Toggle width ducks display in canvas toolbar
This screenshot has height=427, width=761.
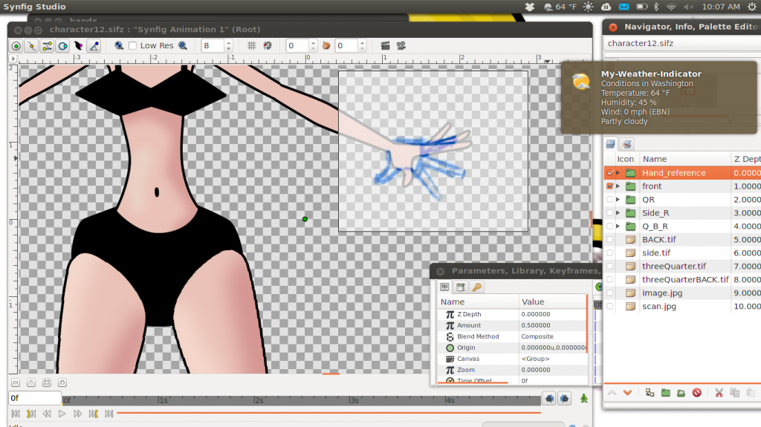pyautogui.click(x=78, y=45)
